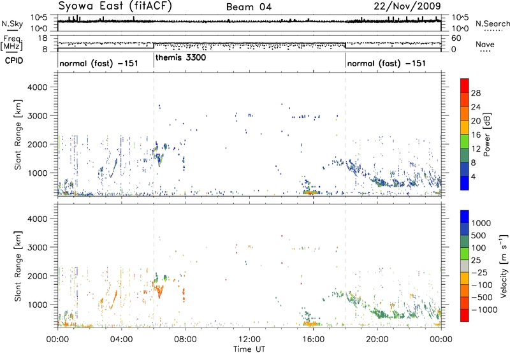Click the "themis 3300" CPID label
The height and width of the screenshot is (353, 510).
coord(180,57)
